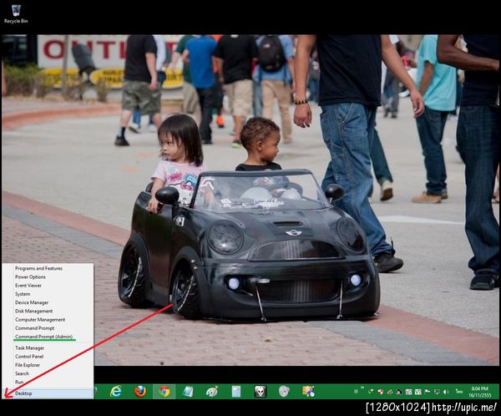
Task: Open the Alienware skull taskbar icon
Action: pyautogui.click(x=260, y=392)
